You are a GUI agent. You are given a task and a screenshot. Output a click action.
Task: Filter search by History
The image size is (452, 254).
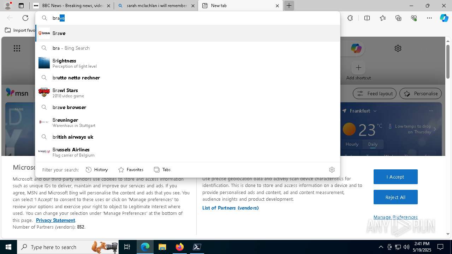point(97,170)
